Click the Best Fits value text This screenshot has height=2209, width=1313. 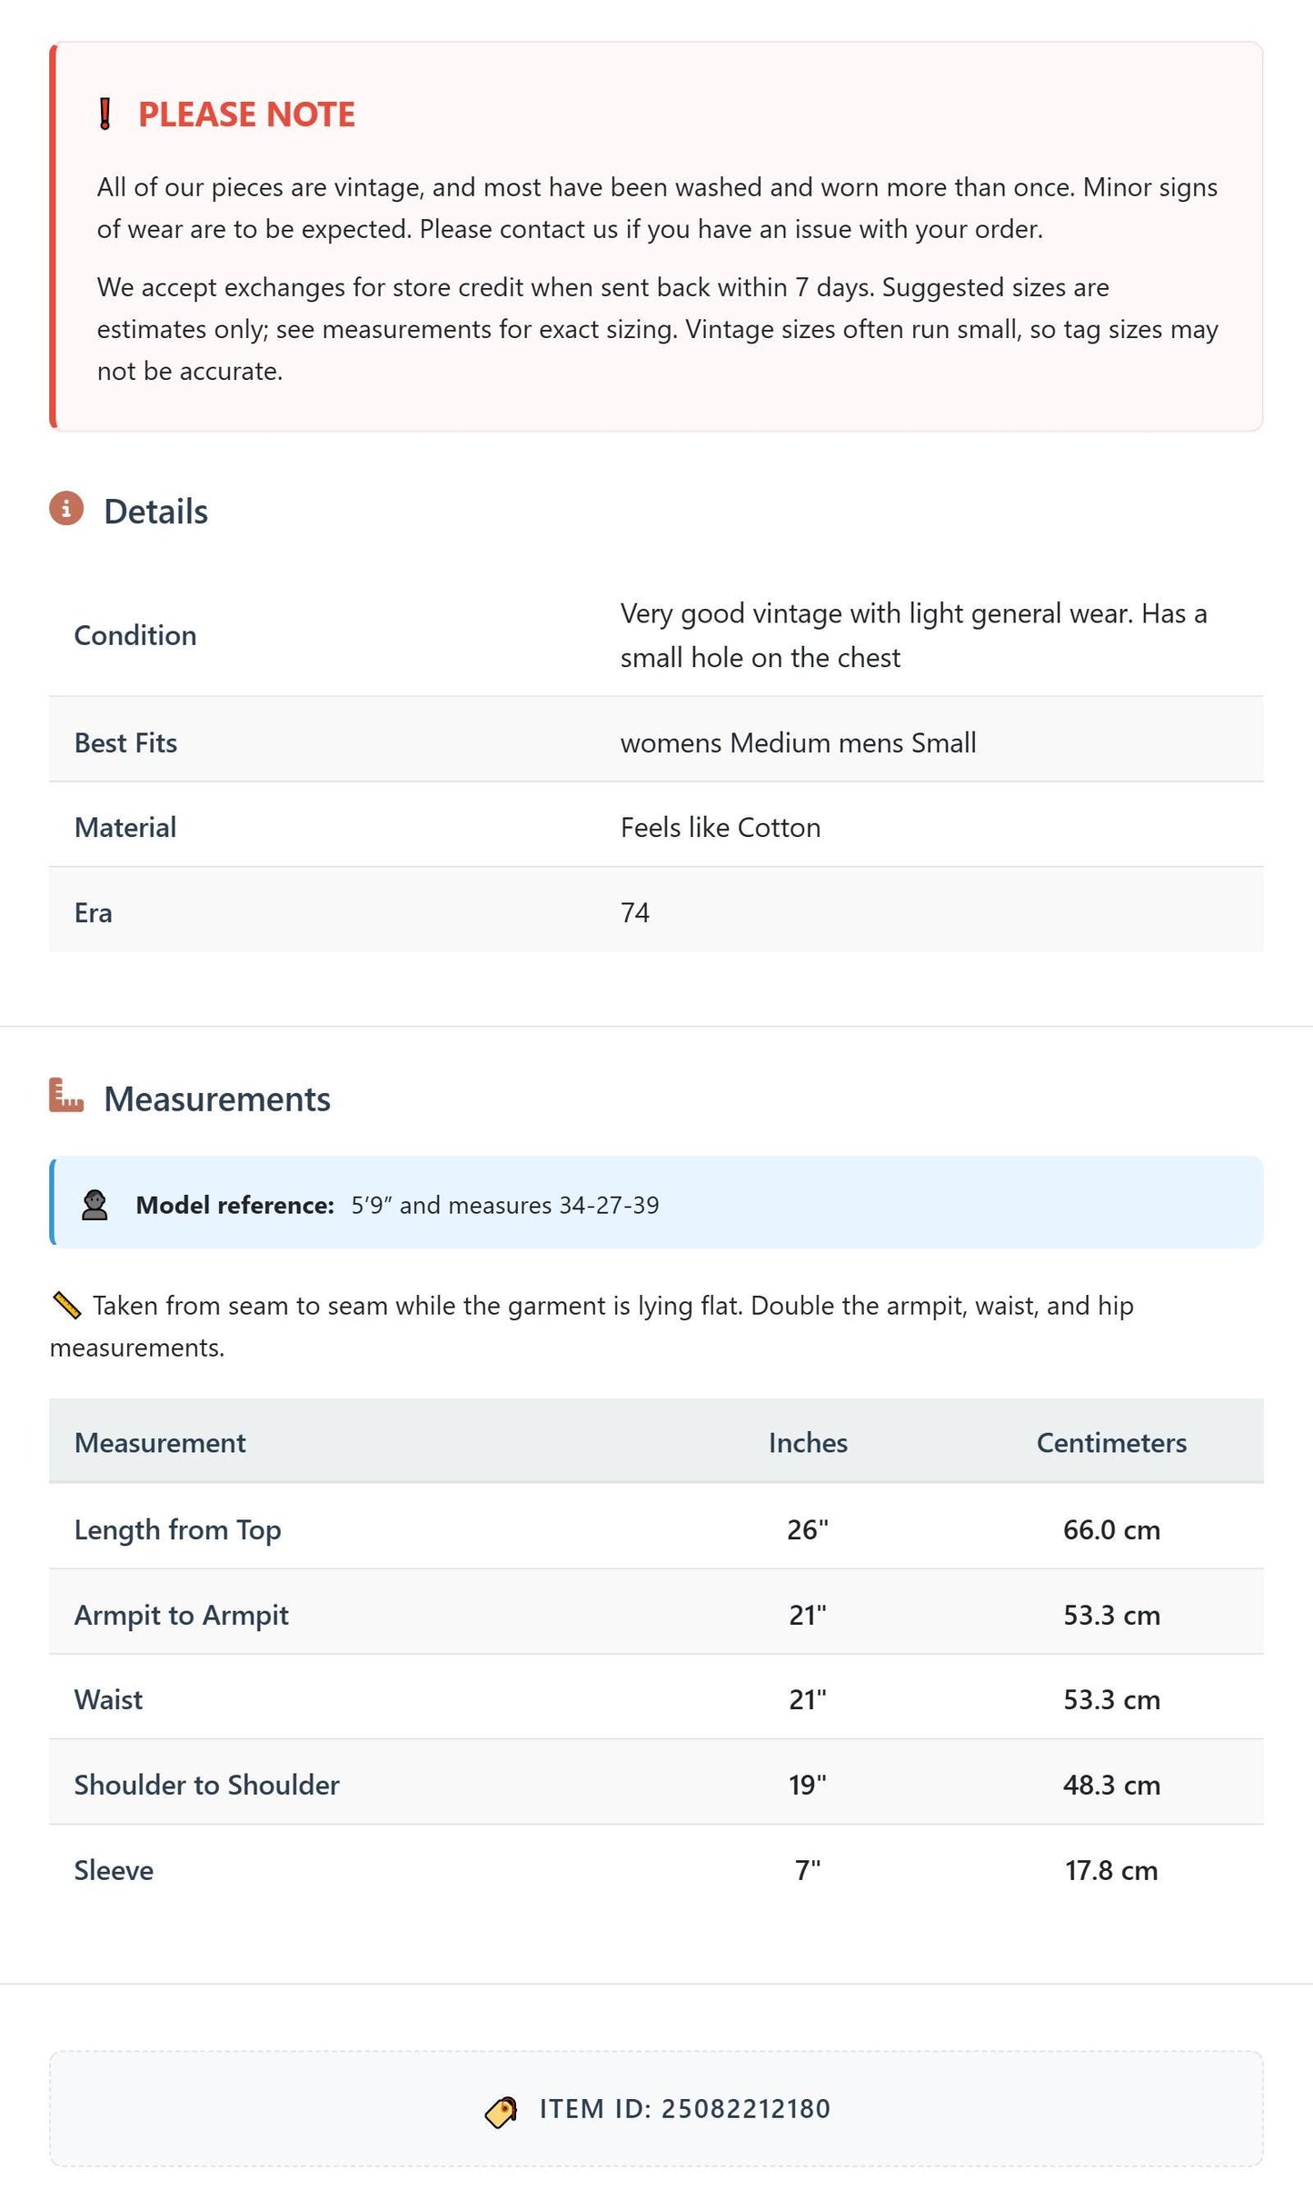[x=798, y=743]
